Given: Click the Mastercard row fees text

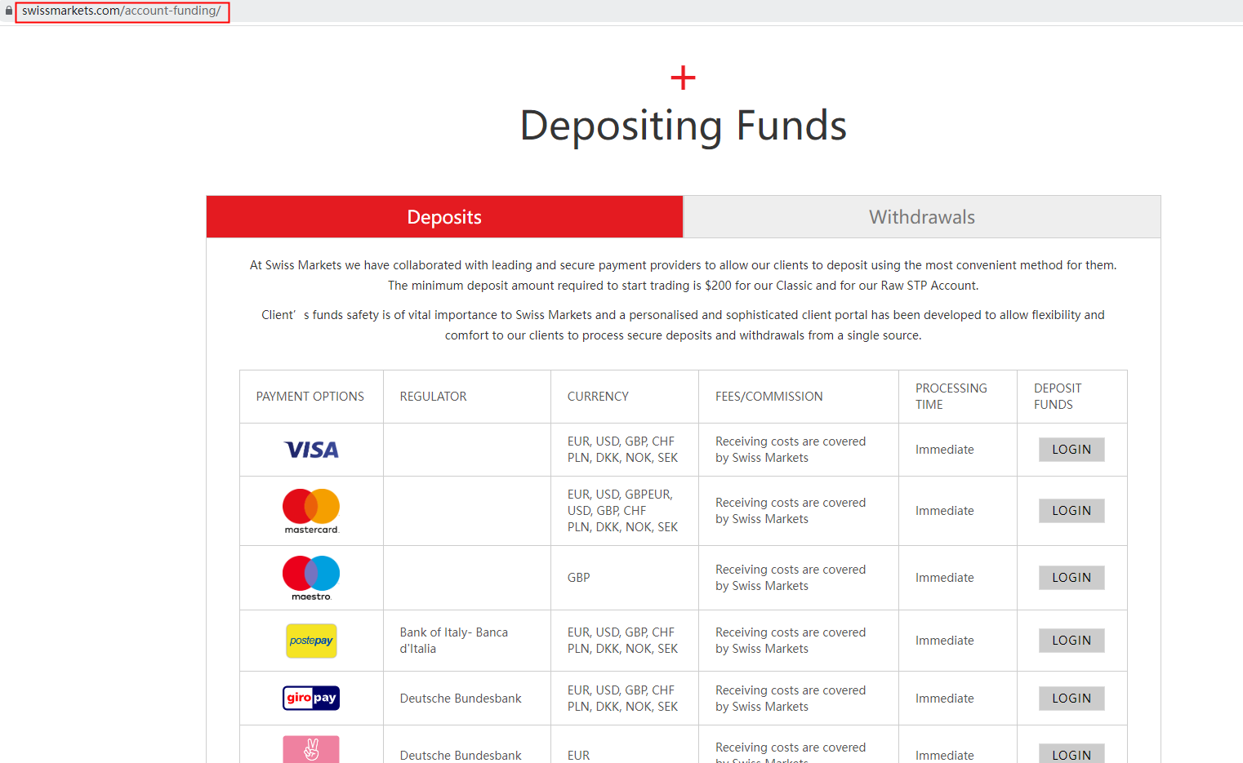Looking at the screenshot, I should point(791,511).
